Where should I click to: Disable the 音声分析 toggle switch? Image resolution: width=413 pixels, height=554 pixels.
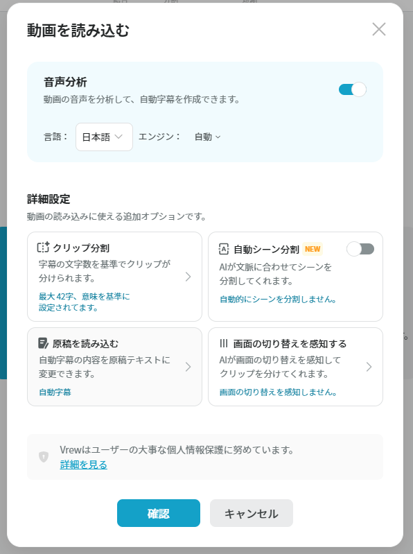352,89
